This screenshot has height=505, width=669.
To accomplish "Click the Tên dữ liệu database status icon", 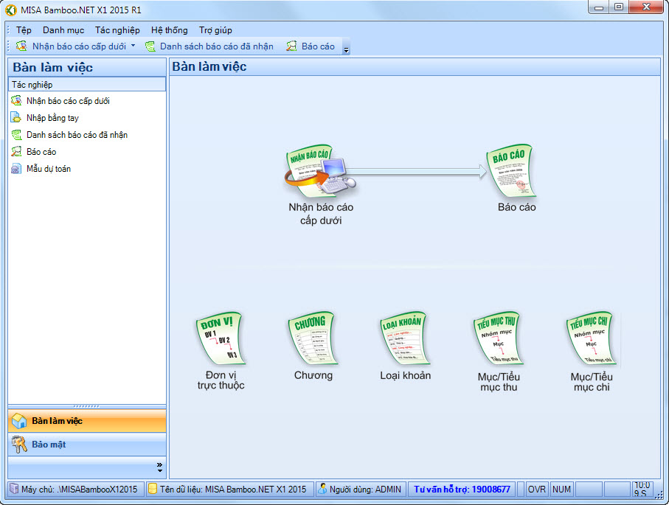I will click(153, 489).
